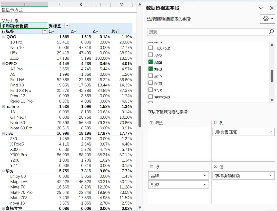The width and height of the screenshot is (277, 211).
Task: Check the 主推类型 field checkbox
Action: point(151,97)
